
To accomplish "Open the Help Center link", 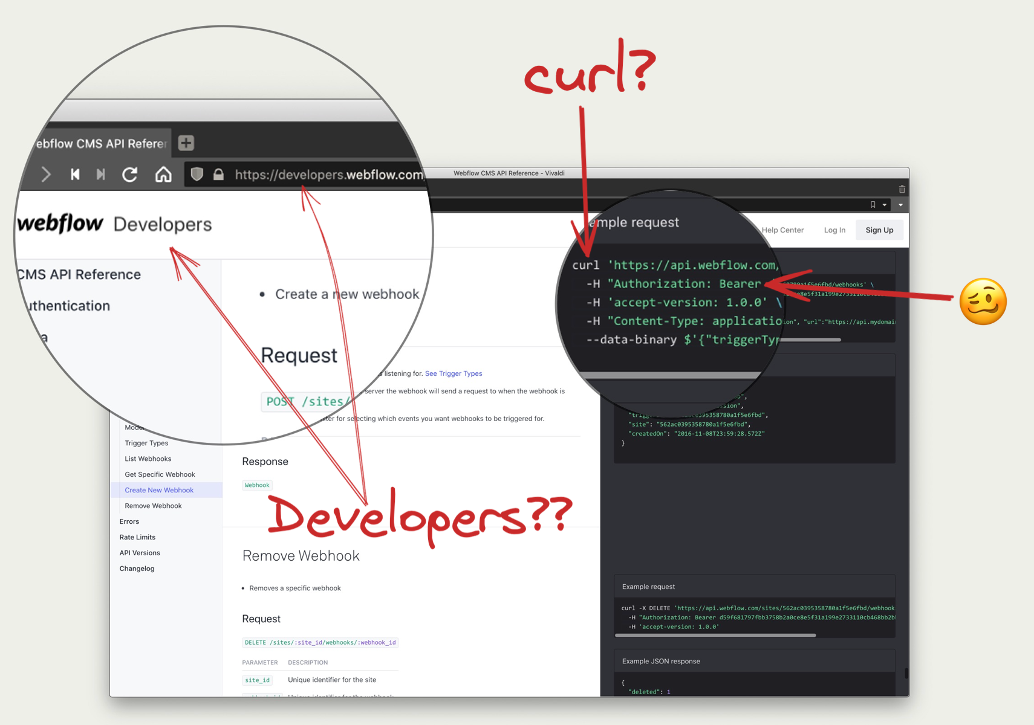I will coord(782,230).
